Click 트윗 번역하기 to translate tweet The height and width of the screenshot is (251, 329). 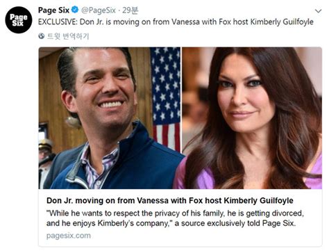click(x=68, y=36)
